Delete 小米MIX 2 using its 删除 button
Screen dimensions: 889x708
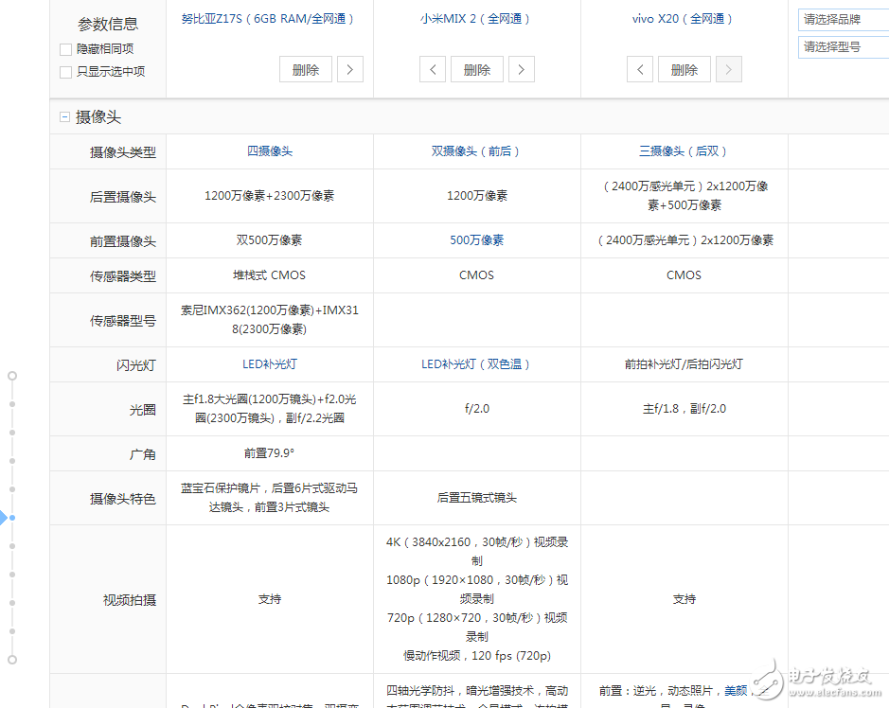[x=476, y=68]
